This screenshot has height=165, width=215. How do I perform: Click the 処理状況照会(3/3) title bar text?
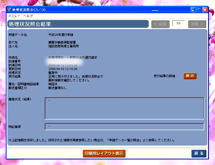click(x=29, y=10)
